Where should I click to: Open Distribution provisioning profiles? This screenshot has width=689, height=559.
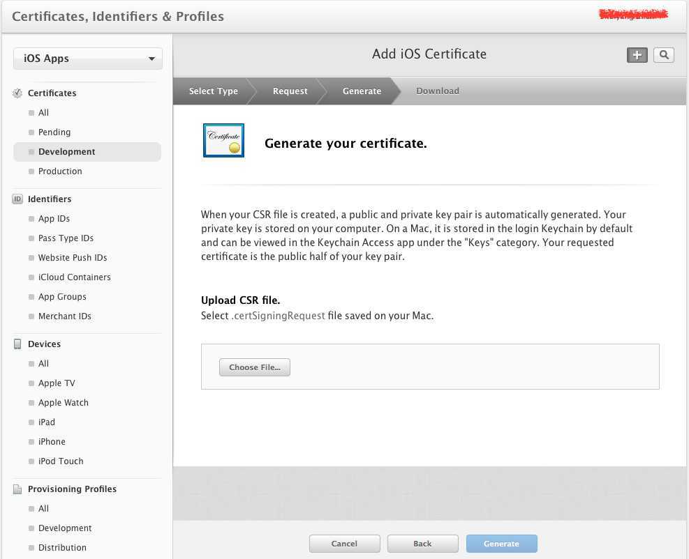click(x=62, y=548)
